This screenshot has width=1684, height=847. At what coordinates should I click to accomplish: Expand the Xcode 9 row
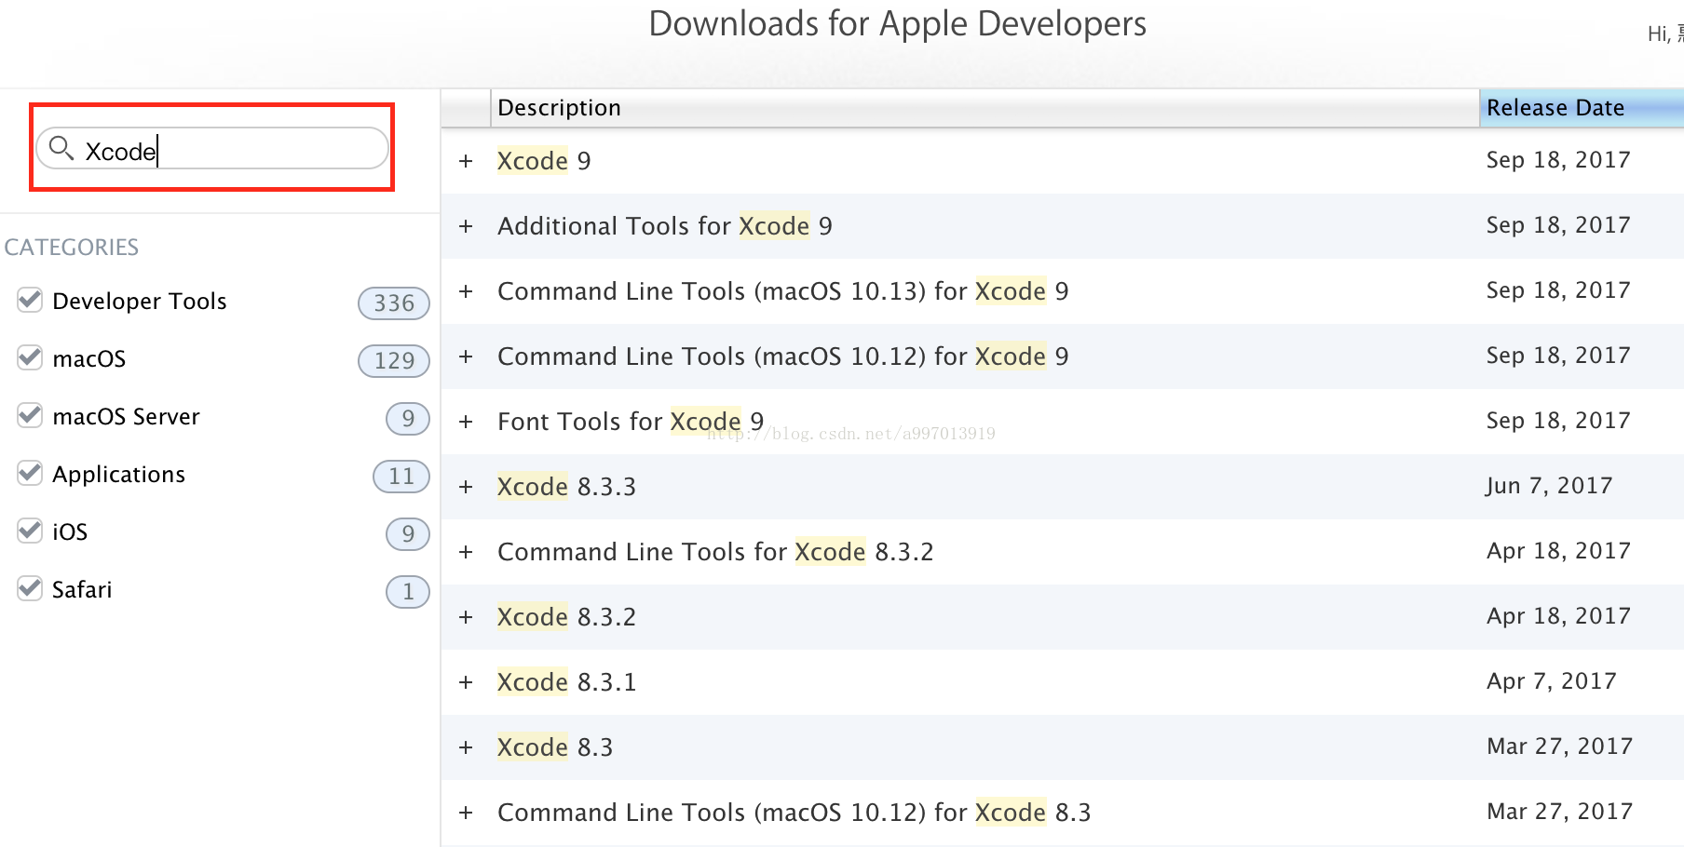[x=466, y=161]
